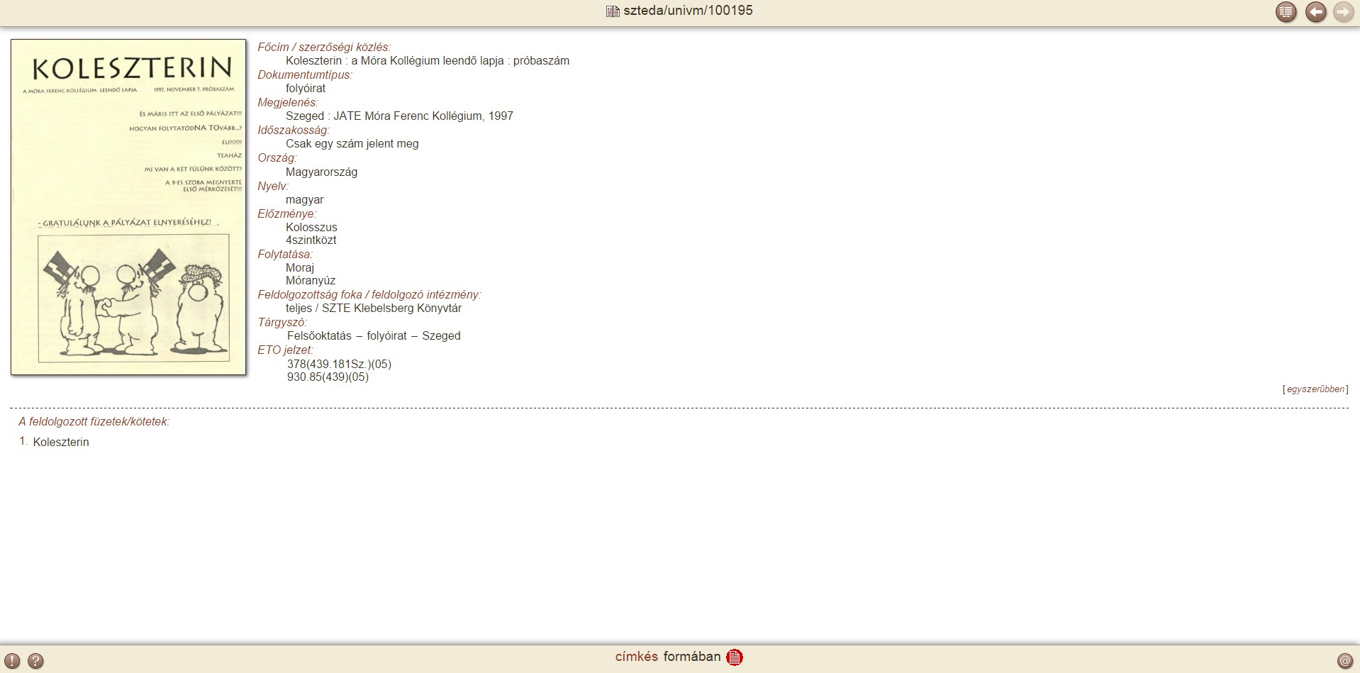The width and height of the screenshot is (1360, 673).
Task: Follow the 4szintközt predecessor link
Action: pyautogui.click(x=311, y=240)
